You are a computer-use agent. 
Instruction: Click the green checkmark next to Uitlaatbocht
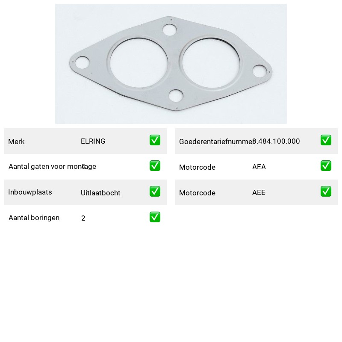(155, 191)
